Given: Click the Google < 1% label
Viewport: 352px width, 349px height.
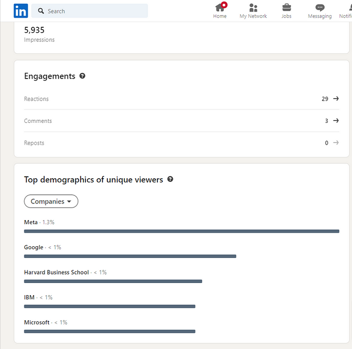Looking at the screenshot, I should [x=42, y=247].
